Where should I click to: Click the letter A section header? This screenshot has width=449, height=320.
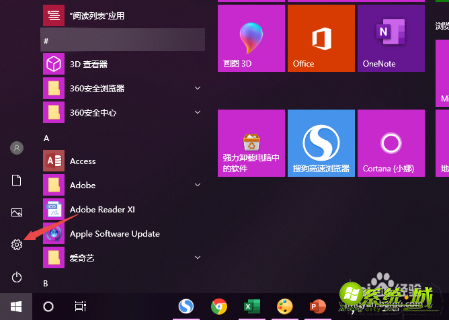pyautogui.click(x=46, y=138)
